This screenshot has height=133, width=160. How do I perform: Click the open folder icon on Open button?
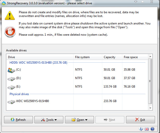74,120
